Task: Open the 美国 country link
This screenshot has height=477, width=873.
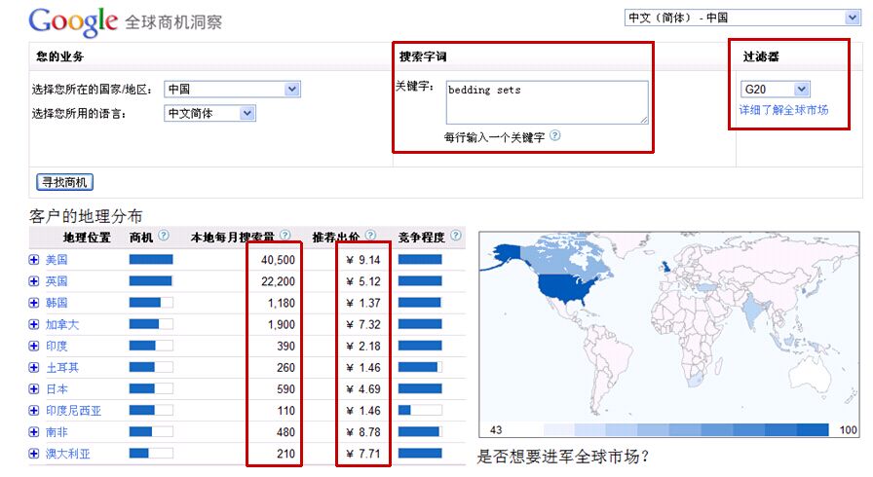Action: coord(57,260)
